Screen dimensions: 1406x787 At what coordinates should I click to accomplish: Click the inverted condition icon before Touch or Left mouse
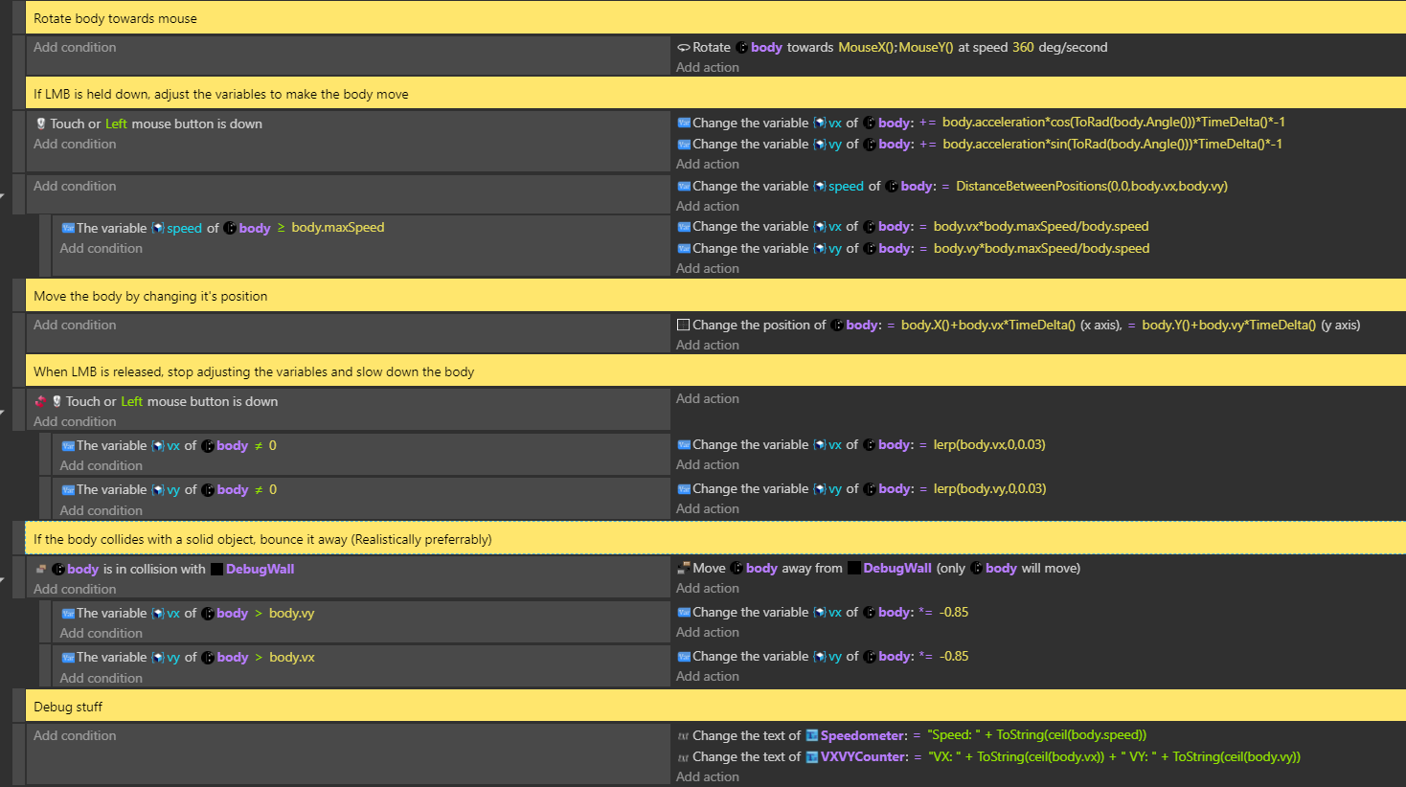coord(40,401)
